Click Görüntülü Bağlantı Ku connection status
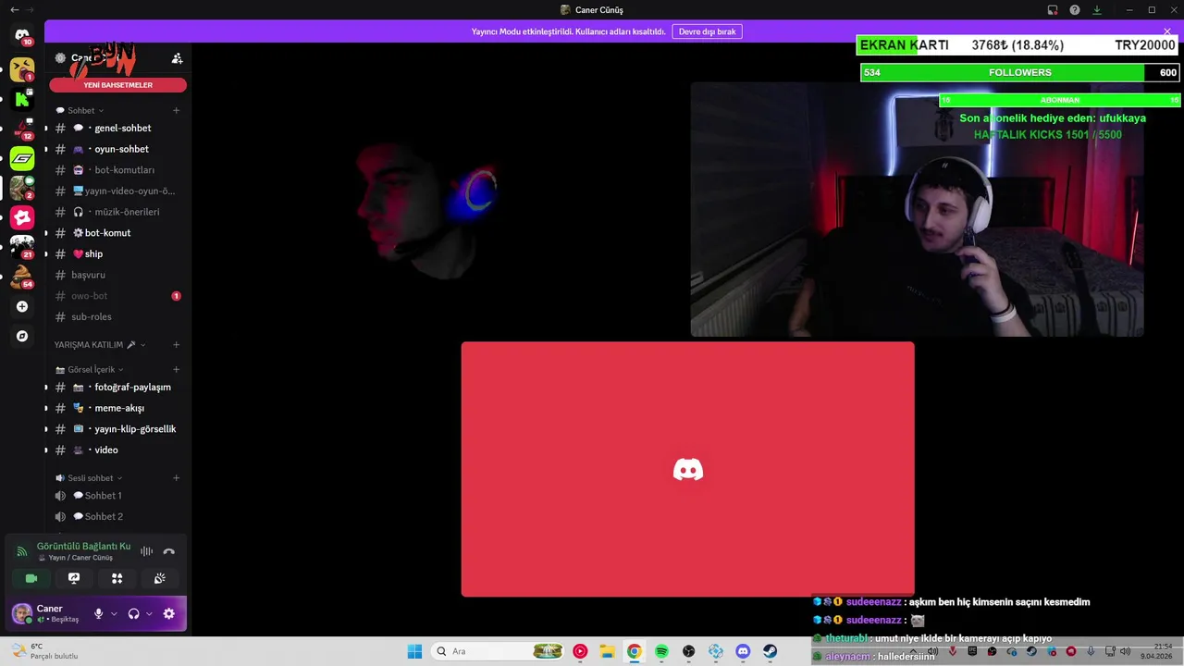This screenshot has width=1184, height=666. click(83, 547)
